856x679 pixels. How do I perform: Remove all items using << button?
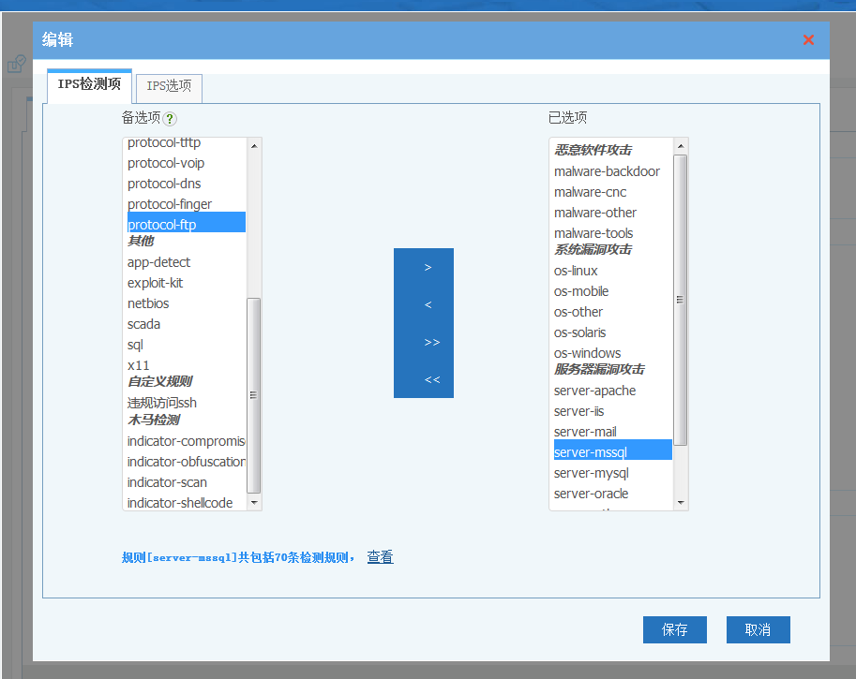click(x=431, y=379)
